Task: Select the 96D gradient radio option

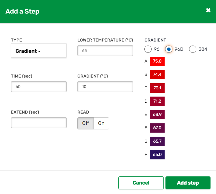Action: coord(169,49)
